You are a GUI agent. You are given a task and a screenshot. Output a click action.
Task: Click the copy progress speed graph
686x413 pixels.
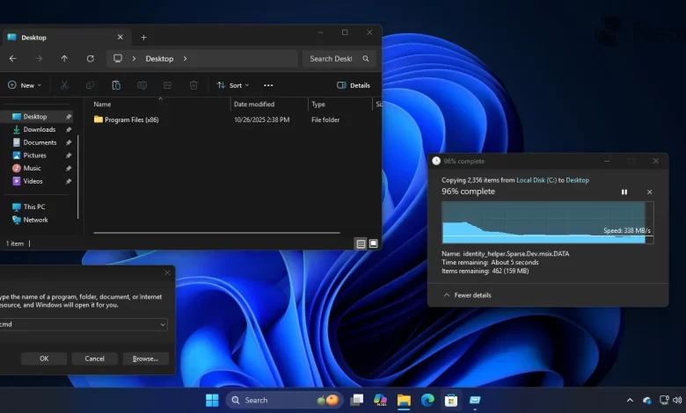548,222
